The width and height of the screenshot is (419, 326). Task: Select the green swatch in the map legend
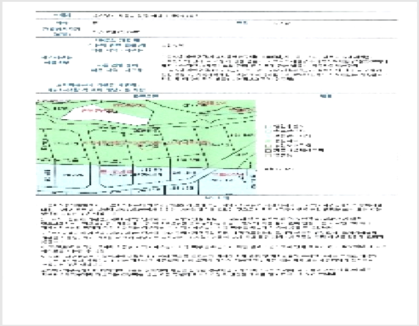pos(268,141)
